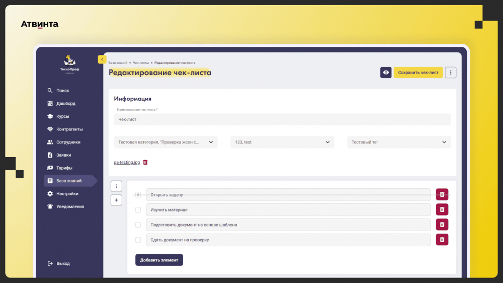
Task: Open Курсы in the sidebar
Action: pos(62,116)
